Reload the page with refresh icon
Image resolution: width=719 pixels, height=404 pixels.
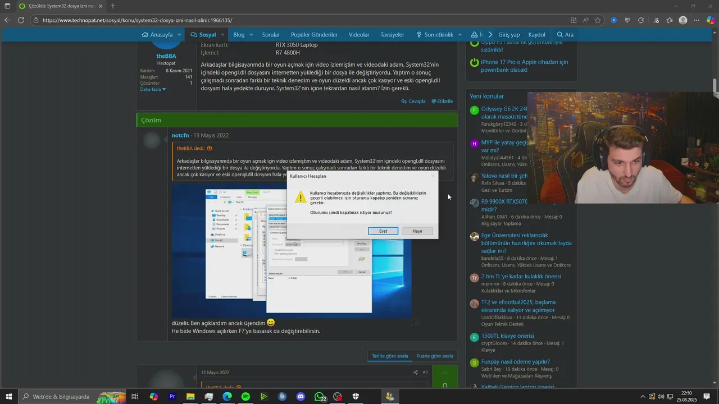[21, 20]
